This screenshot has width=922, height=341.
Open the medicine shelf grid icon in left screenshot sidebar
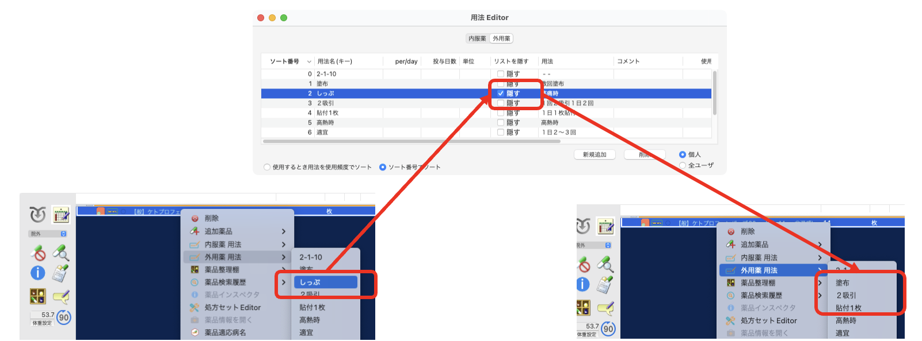(38, 296)
